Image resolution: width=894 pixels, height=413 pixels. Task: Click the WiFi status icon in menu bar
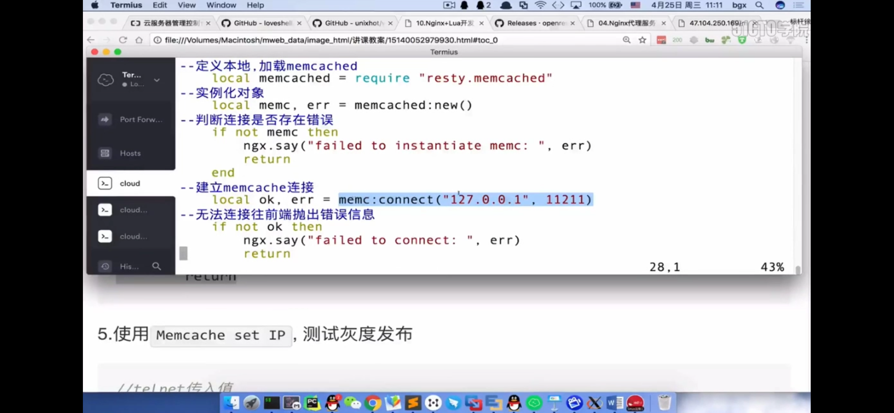click(541, 5)
